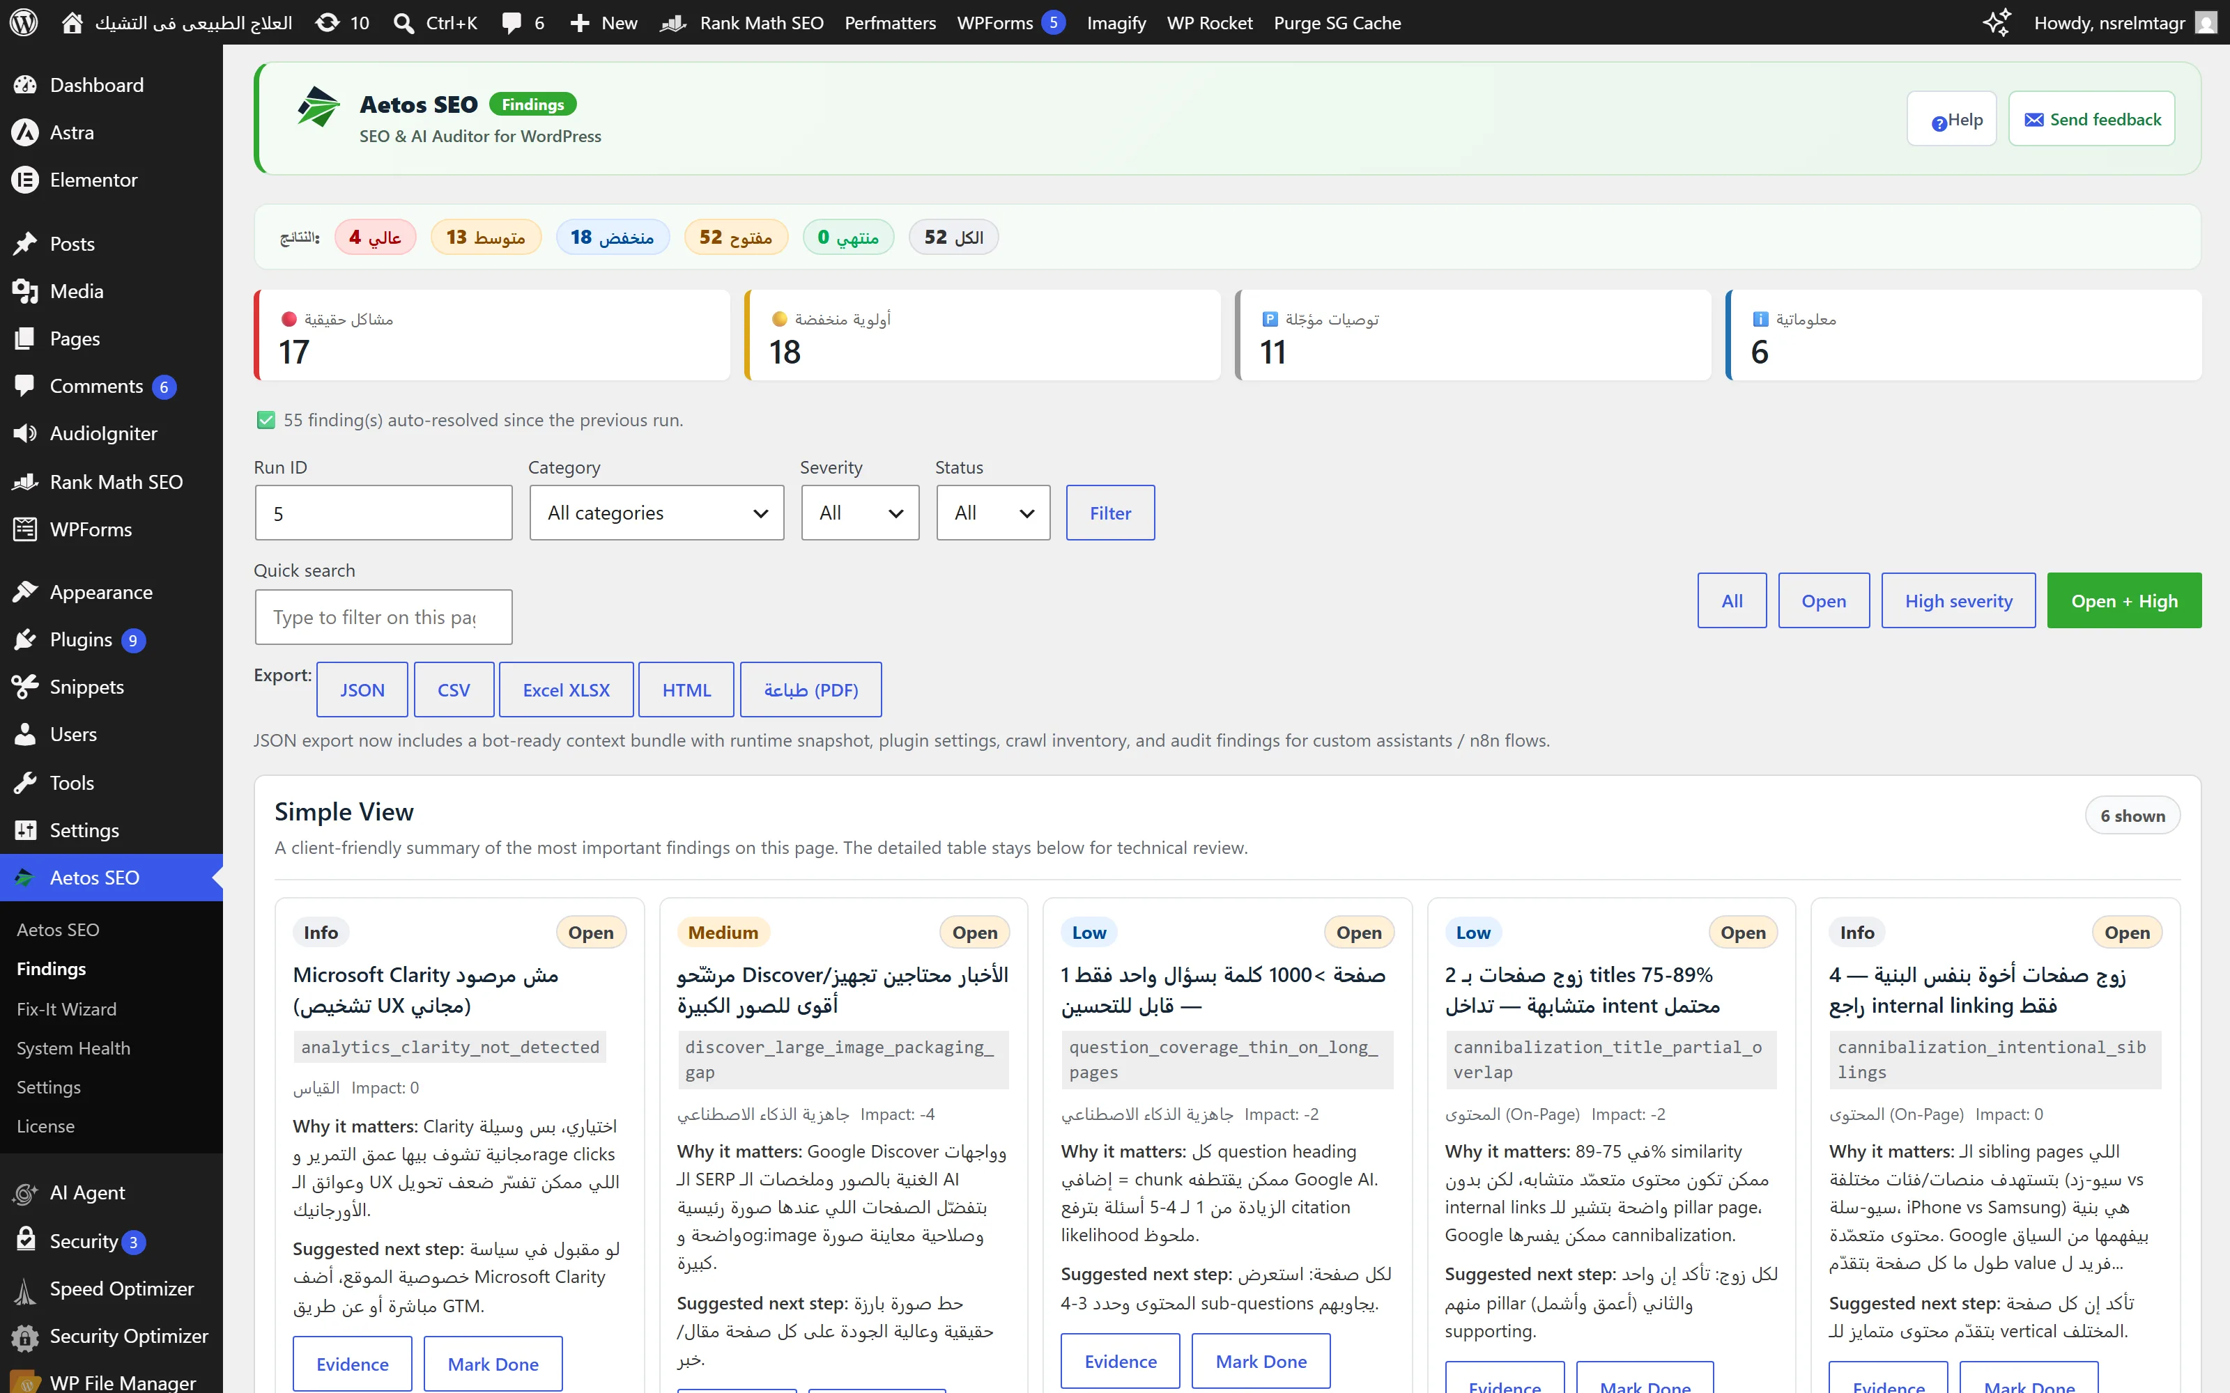
Task: Click the Users person icon
Action: (x=25, y=734)
